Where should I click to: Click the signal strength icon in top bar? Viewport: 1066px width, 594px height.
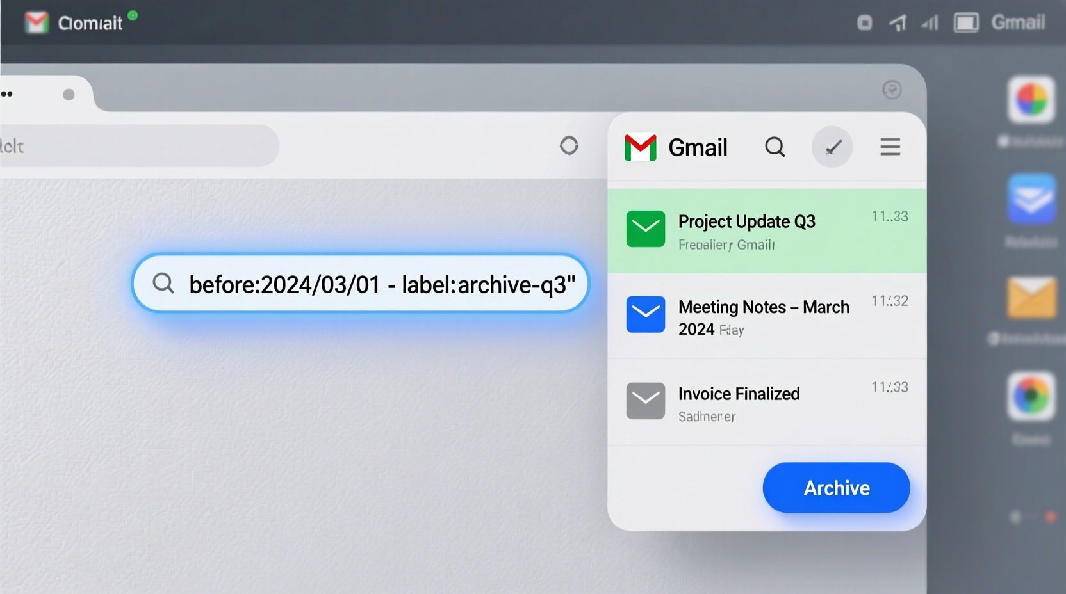point(930,24)
